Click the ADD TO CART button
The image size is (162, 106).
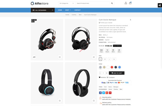[117, 73]
